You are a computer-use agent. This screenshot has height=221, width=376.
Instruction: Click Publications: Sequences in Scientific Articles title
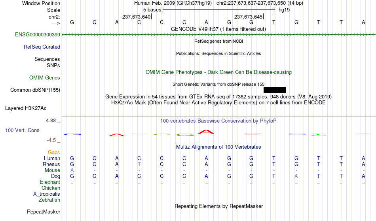(x=218, y=53)
